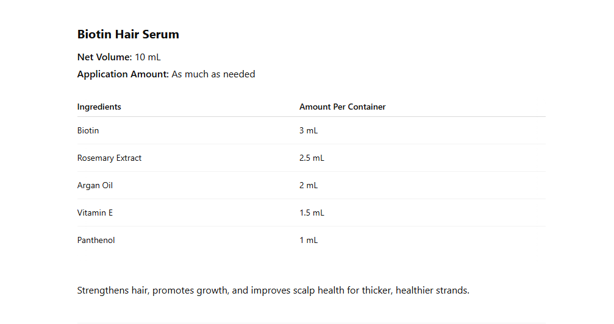Click the 'As much as needed' text
This screenshot has height=324, width=614.
213,74
